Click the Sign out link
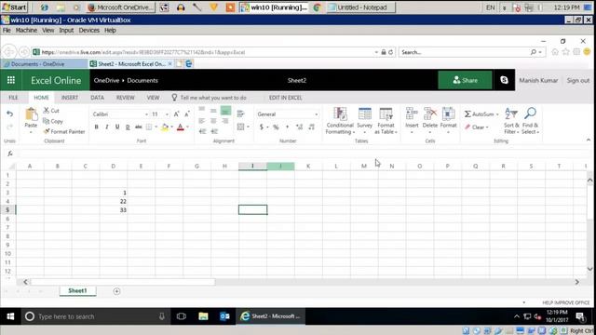596x335 pixels. point(577,80)
